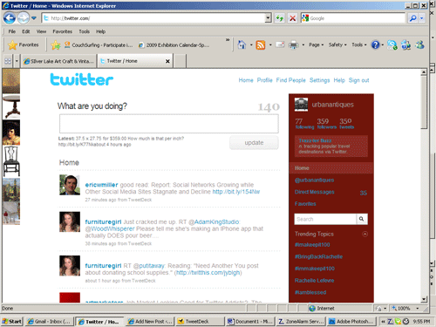Open the View menu
436x327 pixels.
click(x=41, y=31)
